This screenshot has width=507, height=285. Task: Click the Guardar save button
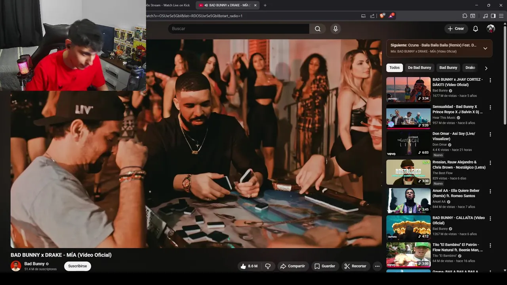tap(324, 266)
